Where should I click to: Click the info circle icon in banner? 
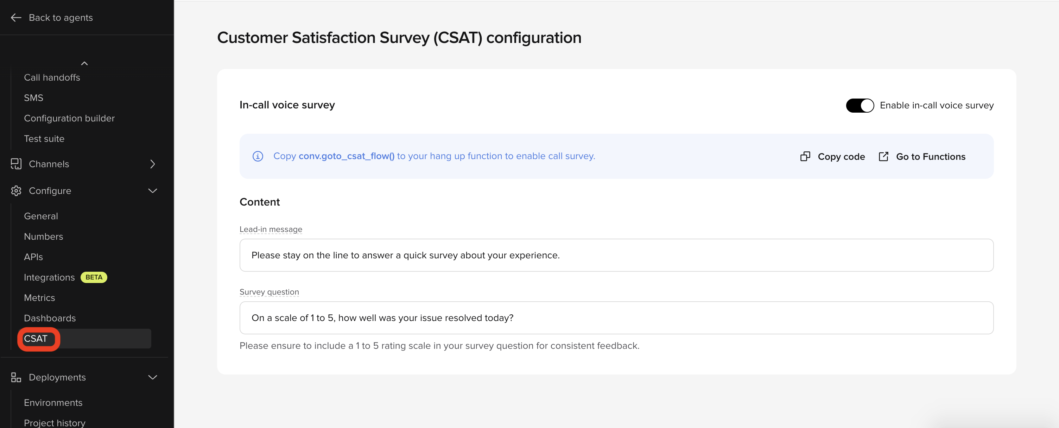pyautogui.click(x=258, y=156)
